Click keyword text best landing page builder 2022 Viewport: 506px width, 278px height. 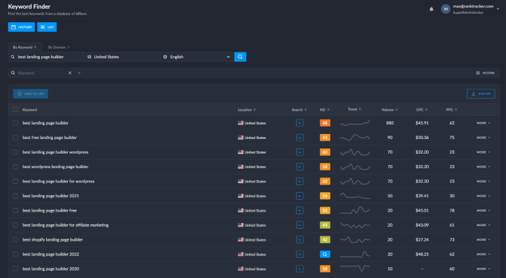[51, 254]
